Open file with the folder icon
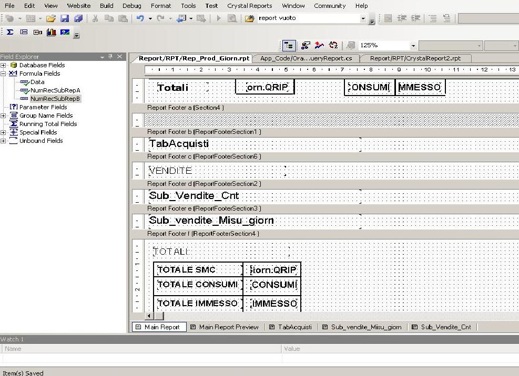The width and height of the screenshot is (519, 376). pos(50,18)
